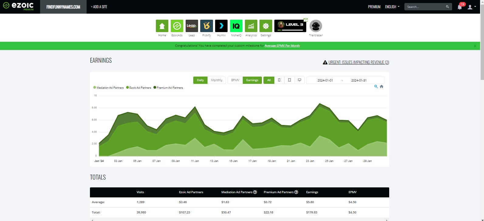
Task: Select All devices filter
Action: click(x=269, y=80)
